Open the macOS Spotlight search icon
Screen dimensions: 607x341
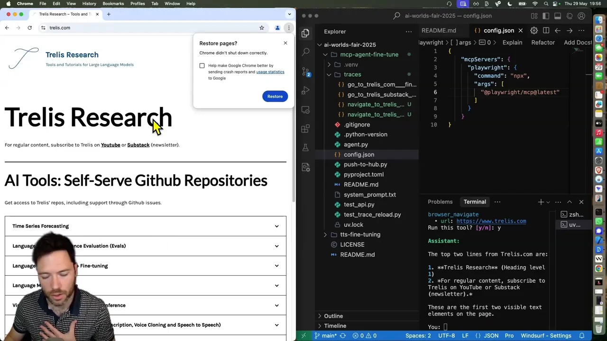tap(546, 4)
